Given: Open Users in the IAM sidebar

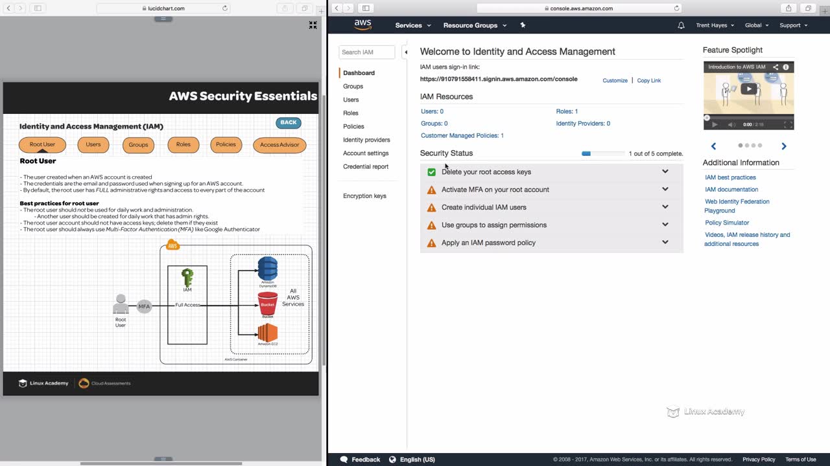Looking at the screenshot, I should click(x=351, y=100).
